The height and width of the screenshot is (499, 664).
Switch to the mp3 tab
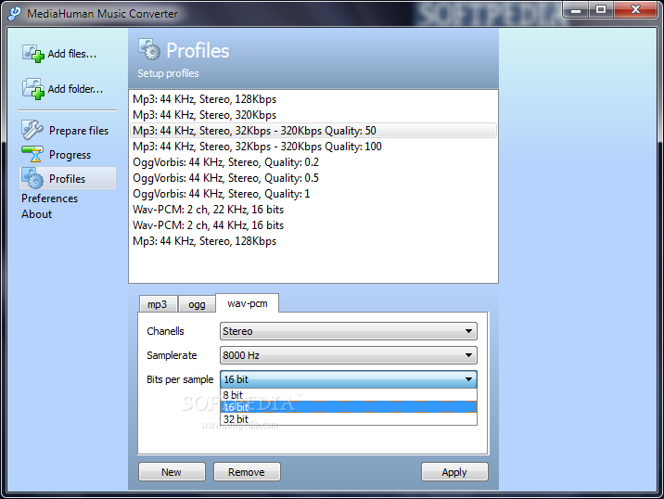(158, 304)
